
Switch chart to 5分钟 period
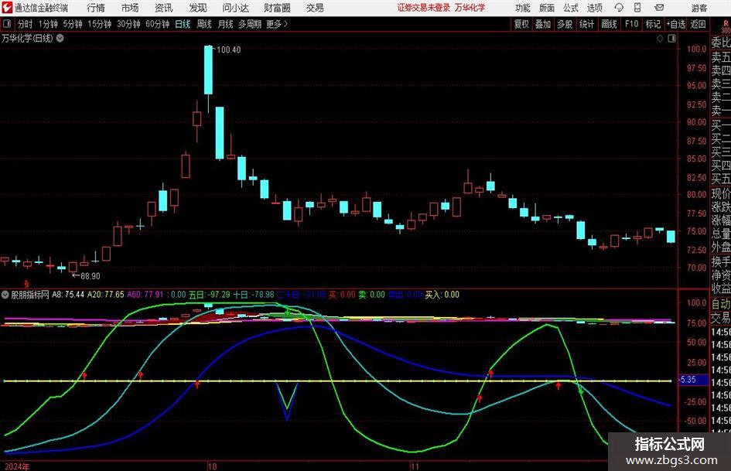pos(73,24)
